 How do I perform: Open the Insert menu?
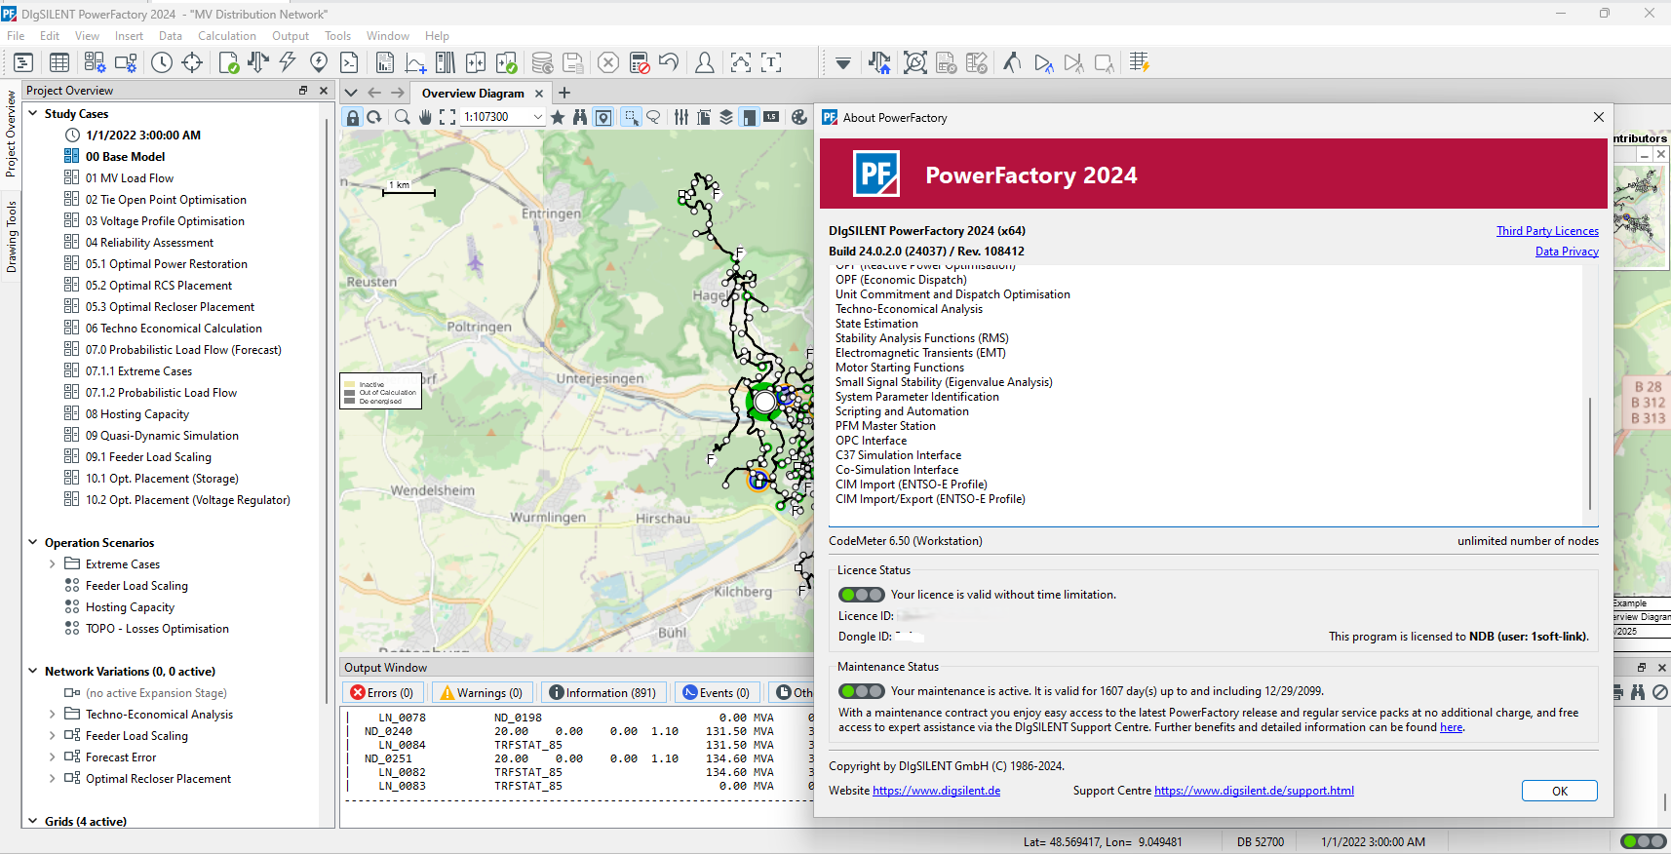point(129,36)
